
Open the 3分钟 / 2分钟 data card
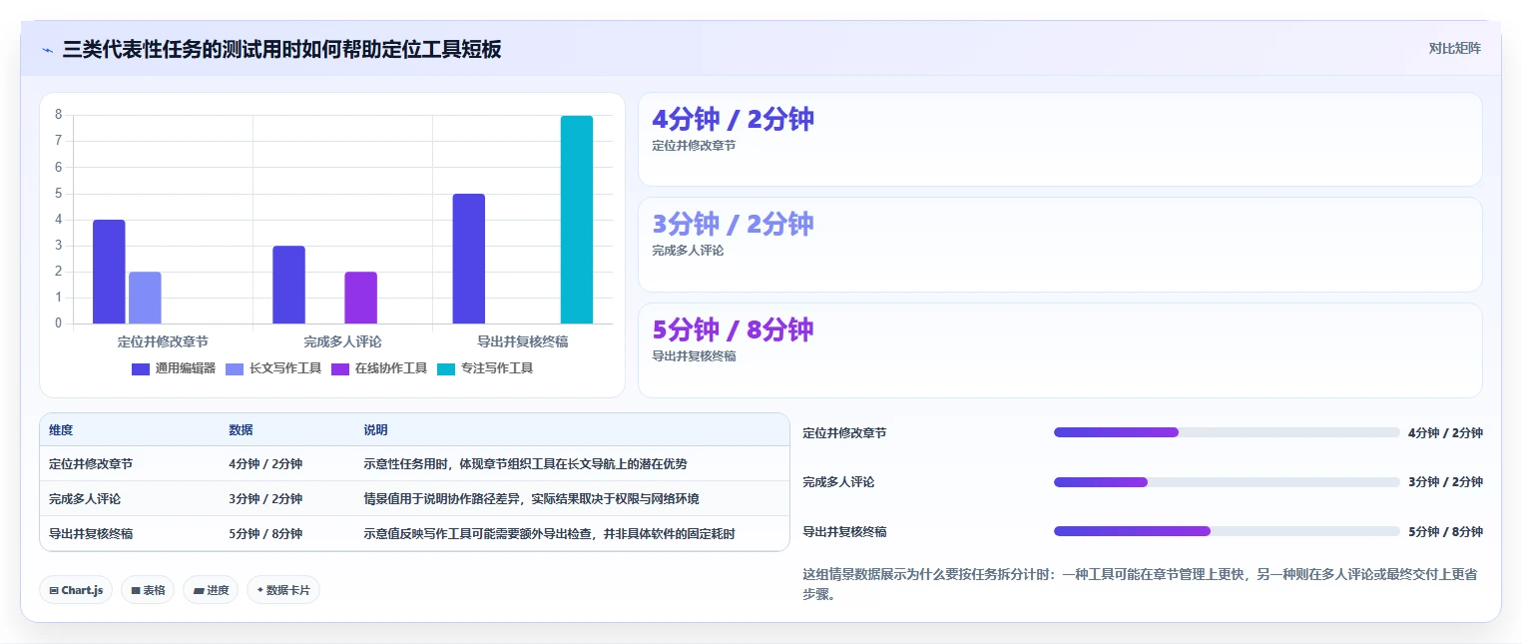click(x=1060, y=245)
